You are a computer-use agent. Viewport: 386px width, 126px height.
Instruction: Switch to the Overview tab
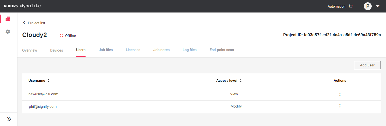click(x=29, y=50)
